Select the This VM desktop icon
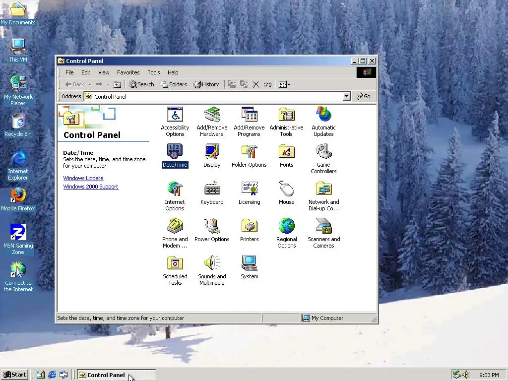This screenshot has height=381, width=508. 18,50
